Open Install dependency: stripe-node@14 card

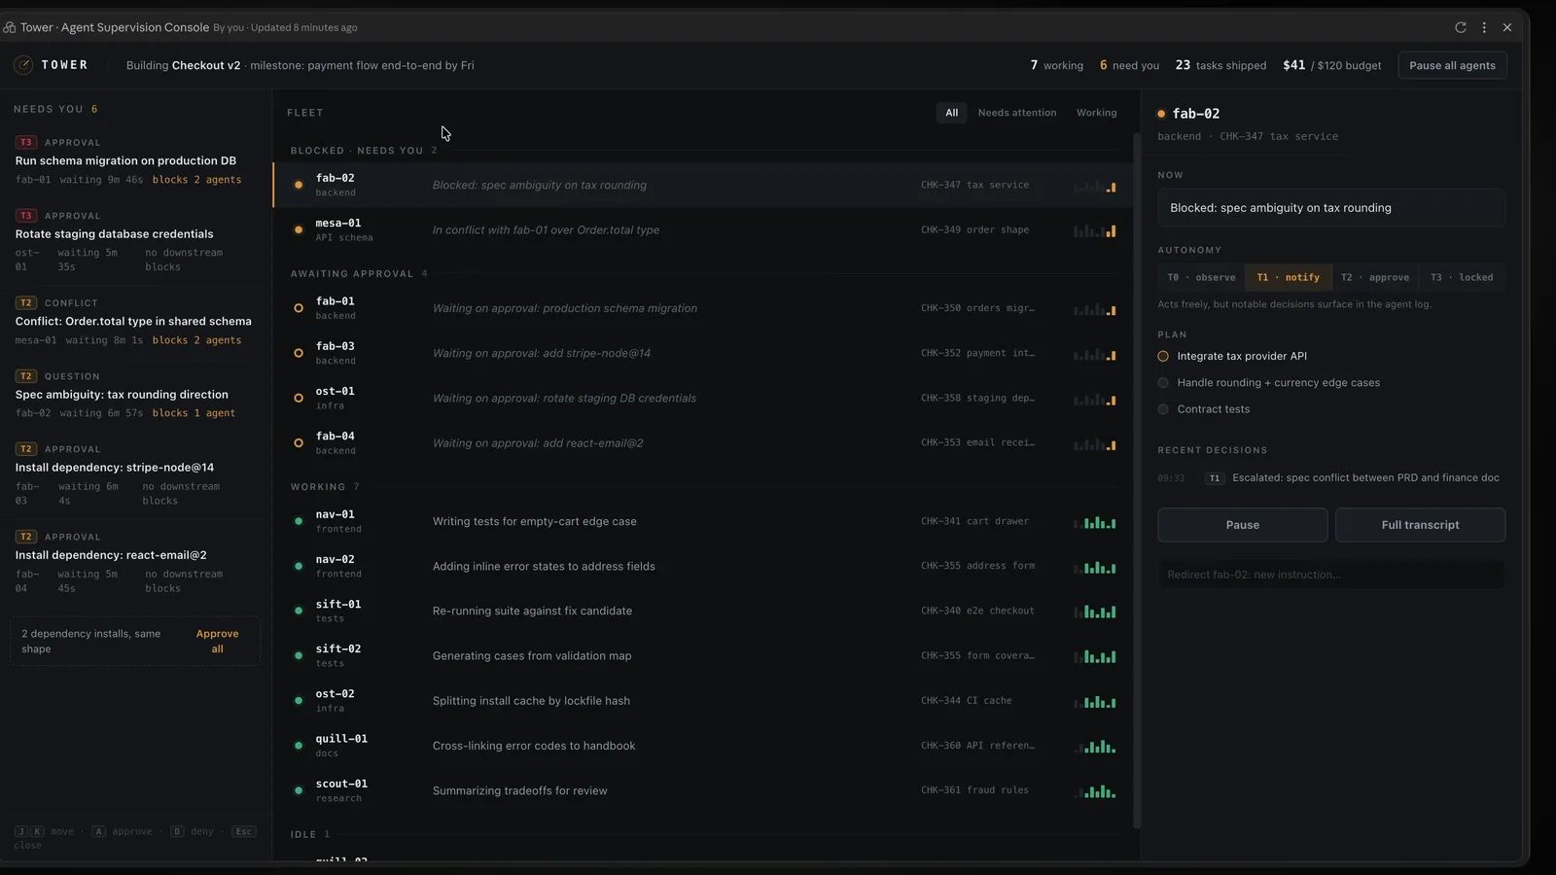click(135, 475)
